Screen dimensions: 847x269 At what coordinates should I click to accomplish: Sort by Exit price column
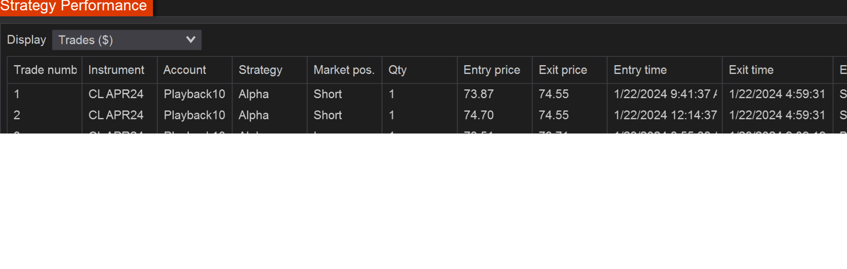(x=562, y=70)
